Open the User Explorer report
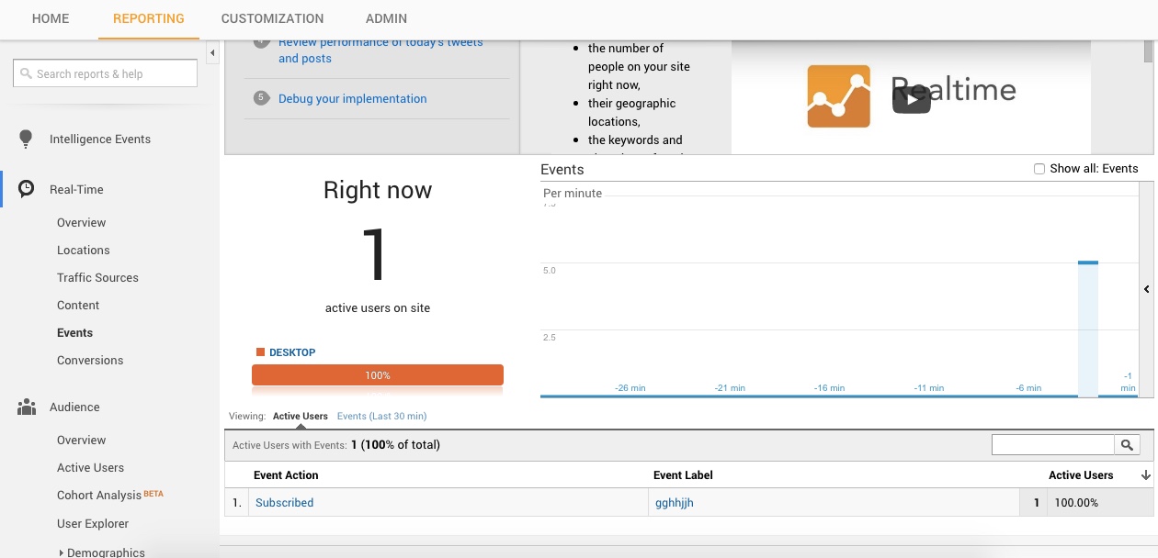1158x558 pixels. (x=93, y=523)
